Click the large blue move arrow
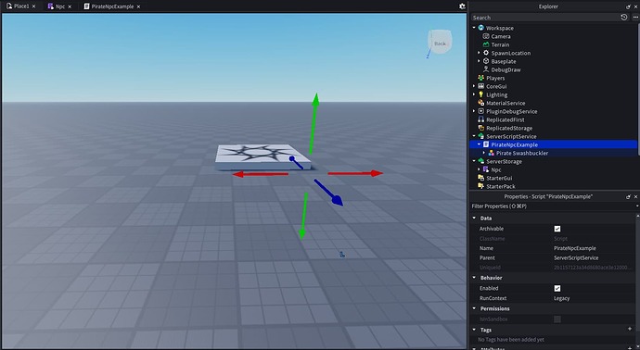The image size is (640, 350). point(329,193)
